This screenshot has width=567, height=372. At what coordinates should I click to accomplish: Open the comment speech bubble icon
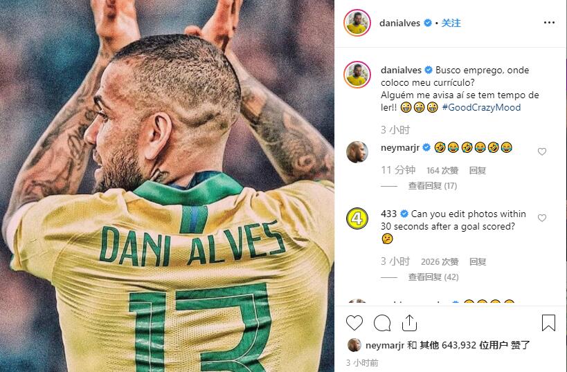pos(382,323)
